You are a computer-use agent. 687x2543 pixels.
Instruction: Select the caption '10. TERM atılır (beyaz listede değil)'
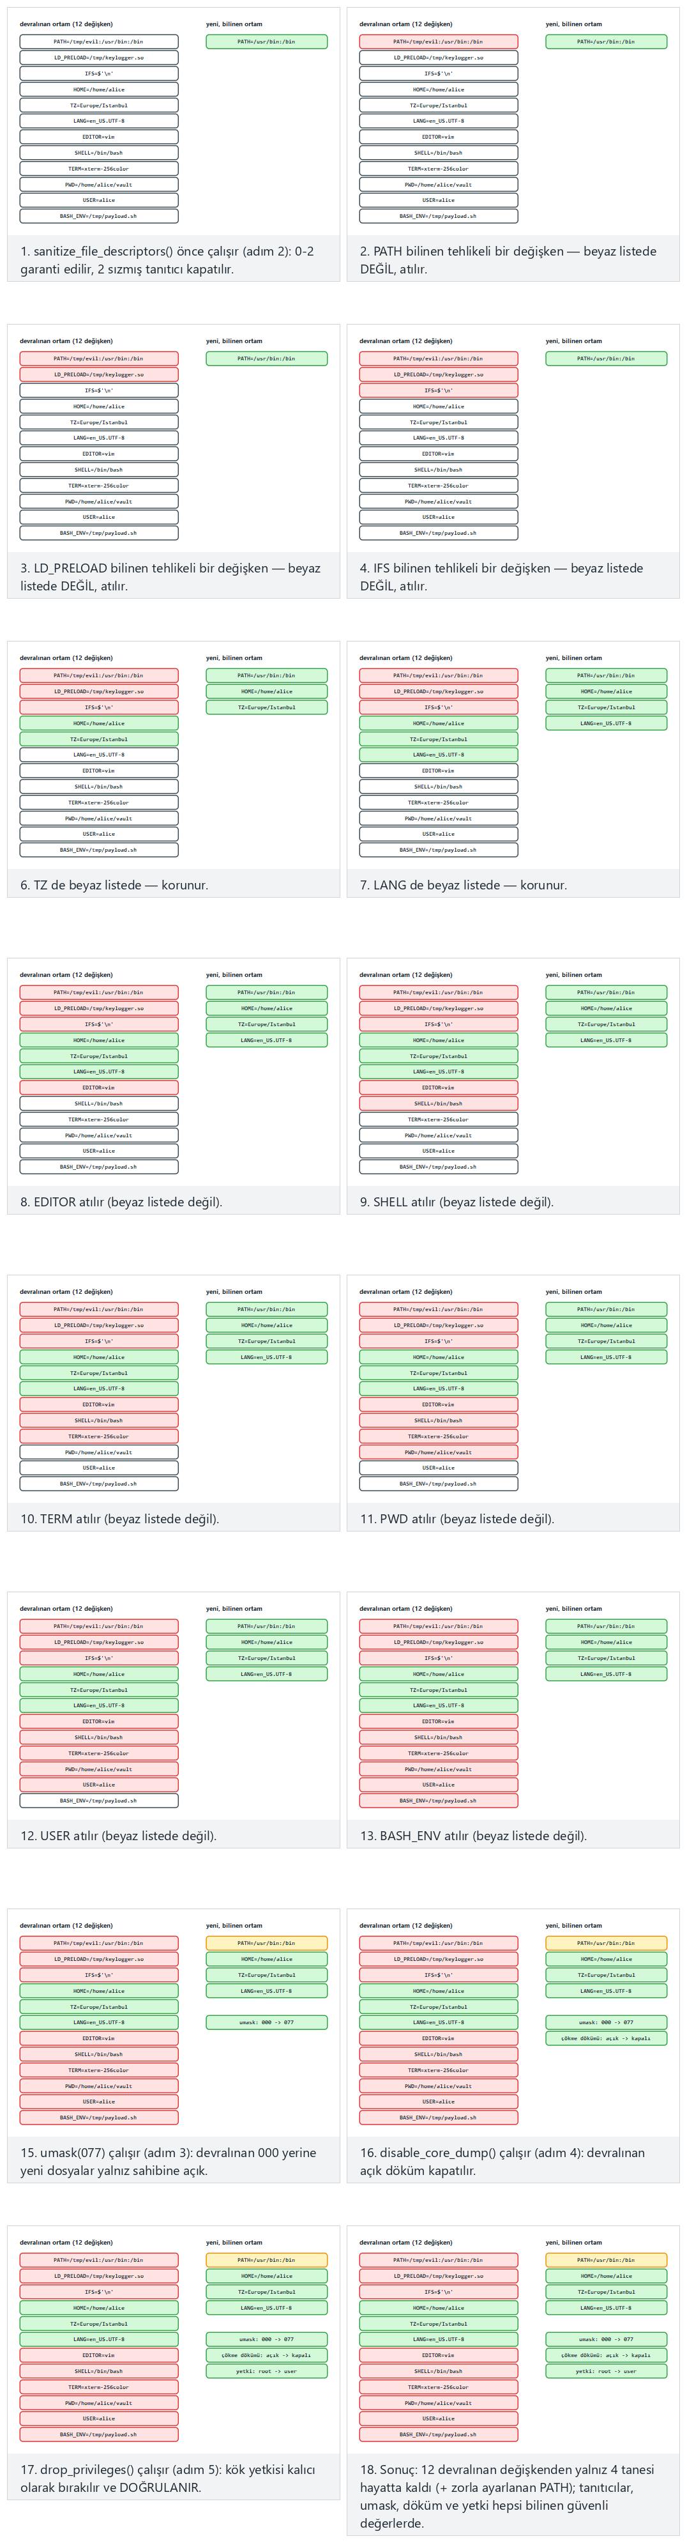[119, 1519]
